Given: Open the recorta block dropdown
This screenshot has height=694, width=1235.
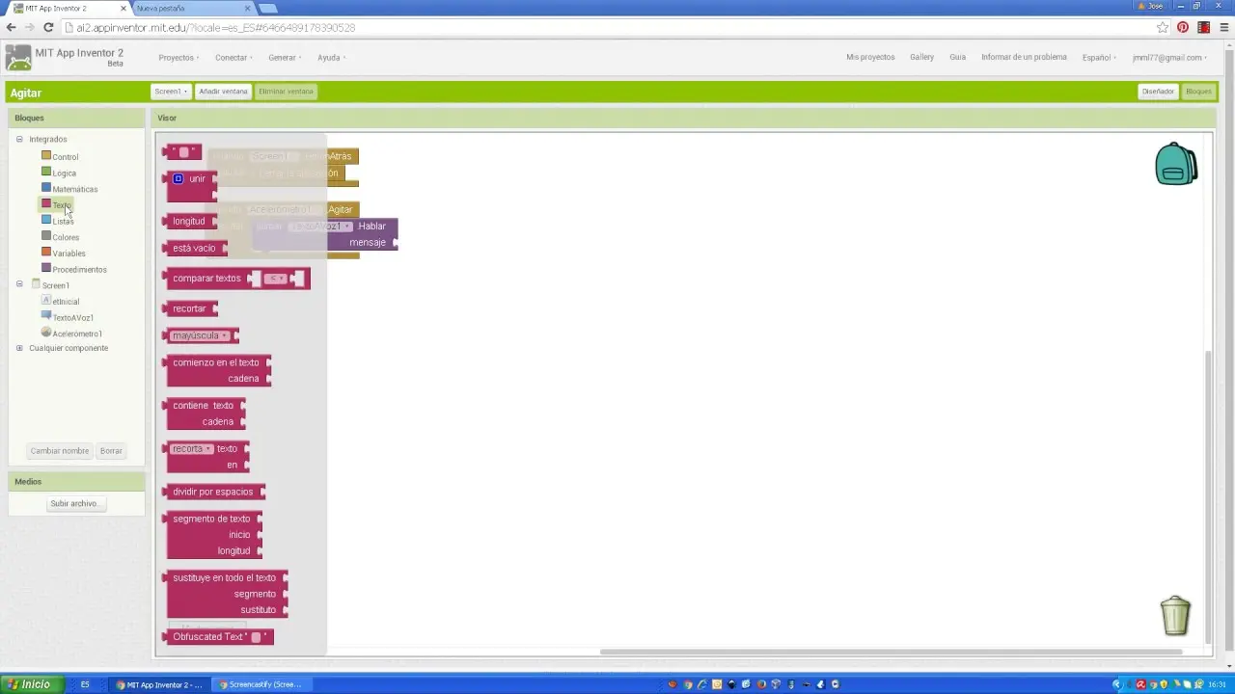Looking at the screenshot, I should tap(191, 448).
